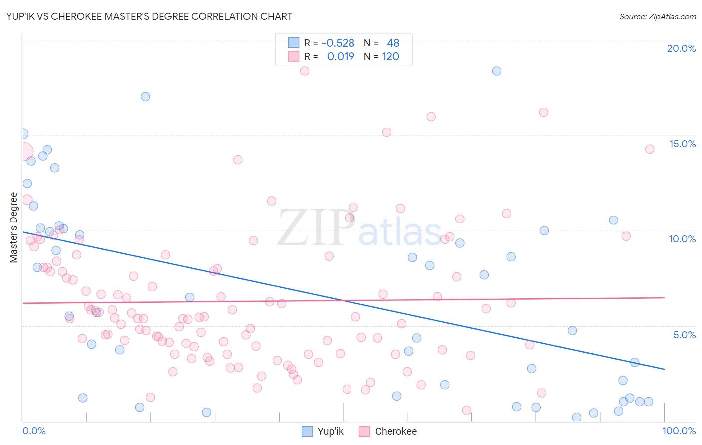Click the pink swatch beside R = 0.019

tap(294, 56)
